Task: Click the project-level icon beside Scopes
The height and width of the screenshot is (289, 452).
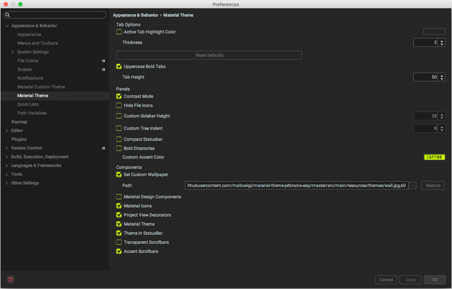Action: [104, 69]
